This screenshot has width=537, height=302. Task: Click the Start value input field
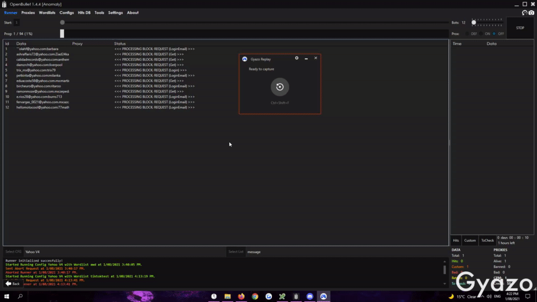click(17, 23)
